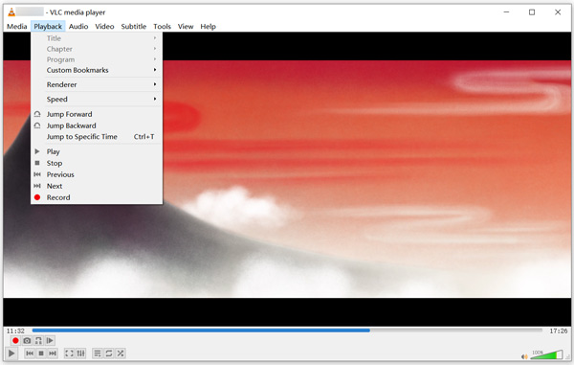Toggle shuffle random playback
The image size is (574, 365).
point(121,354)
